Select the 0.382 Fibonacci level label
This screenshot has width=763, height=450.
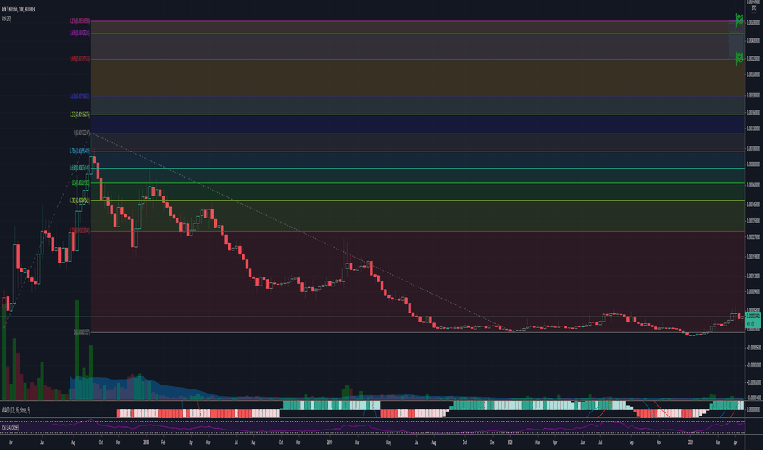pyautogui.click(x=79, y=200)
